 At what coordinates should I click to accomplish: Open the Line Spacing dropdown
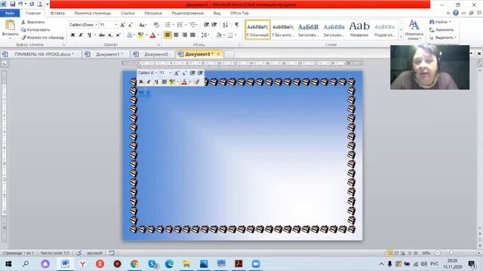(205, 35)
